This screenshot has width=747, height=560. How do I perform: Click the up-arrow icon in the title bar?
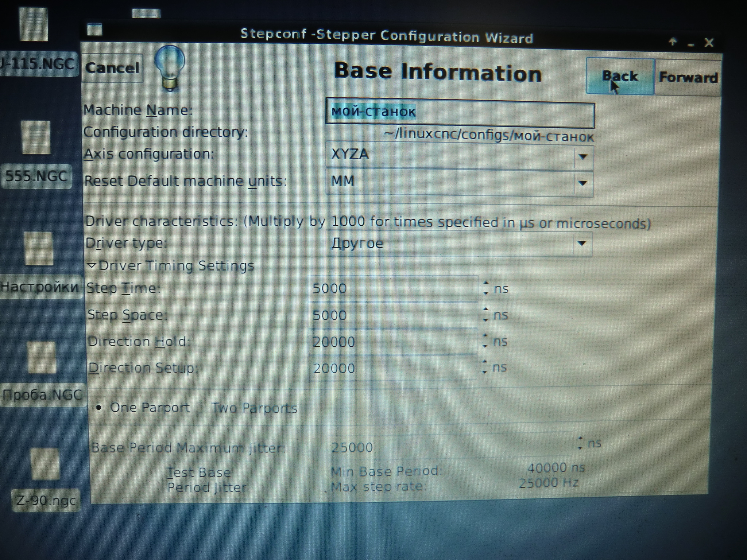click(x=673, y=42)
